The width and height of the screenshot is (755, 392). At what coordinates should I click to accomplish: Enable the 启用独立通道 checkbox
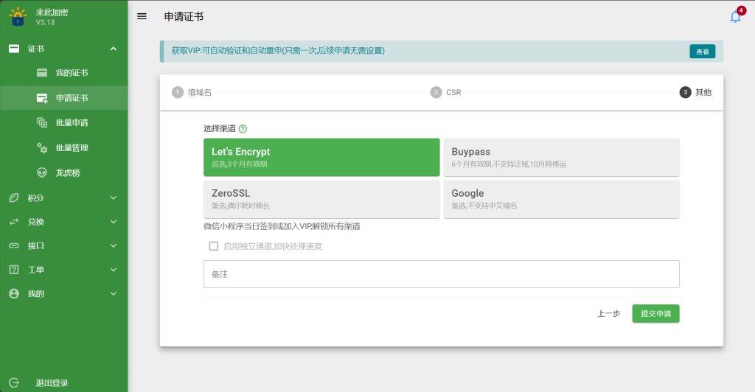(x=214, y=246)
